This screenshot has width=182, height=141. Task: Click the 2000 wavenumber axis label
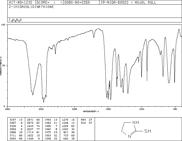click(x=75, y=109)
